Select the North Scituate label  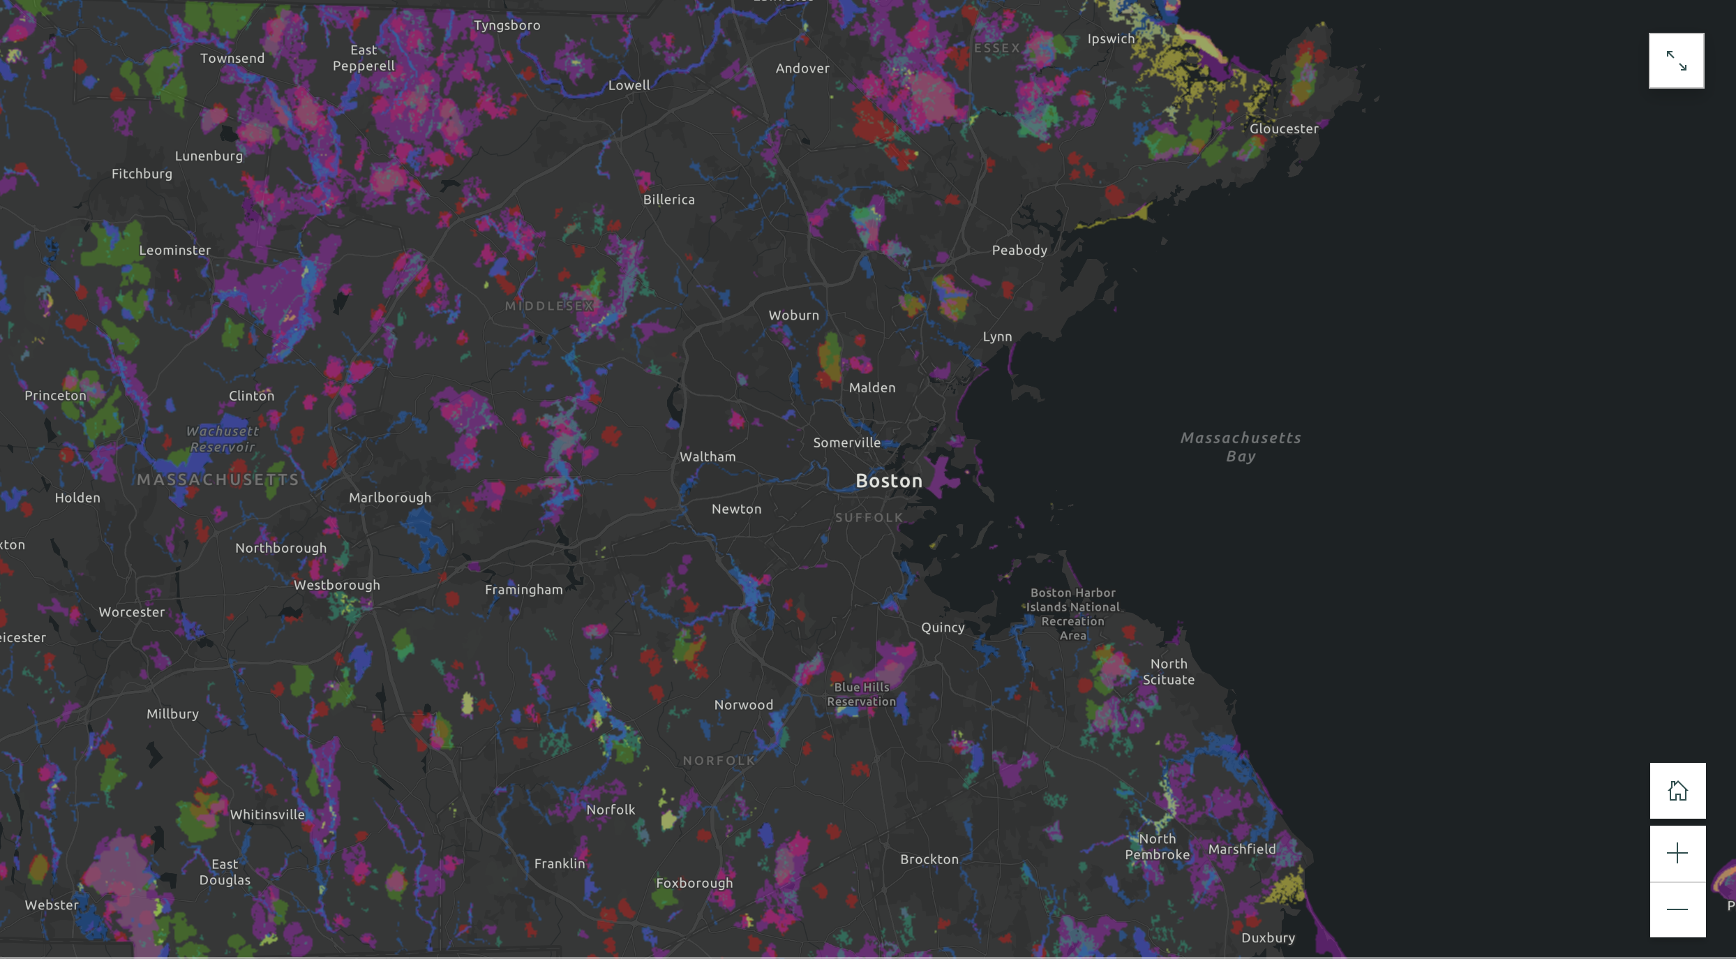tap(1169, 671)
